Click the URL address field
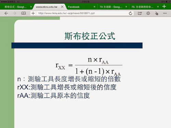 click(x=82, y=13)
